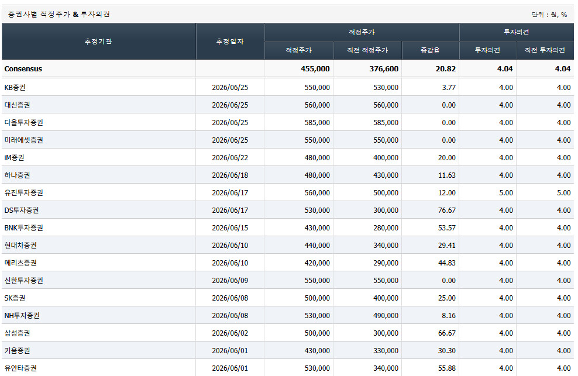Screen dimensions: 578x376
Task: Click the 추정일자 column header
Action: (x=230, y=42)
